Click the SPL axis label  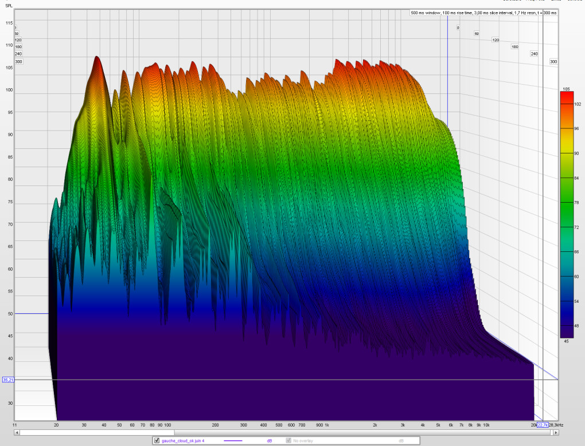[9, 5]
